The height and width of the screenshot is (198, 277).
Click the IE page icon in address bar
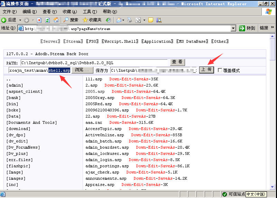pyautogui.click(x=21, y=28)
